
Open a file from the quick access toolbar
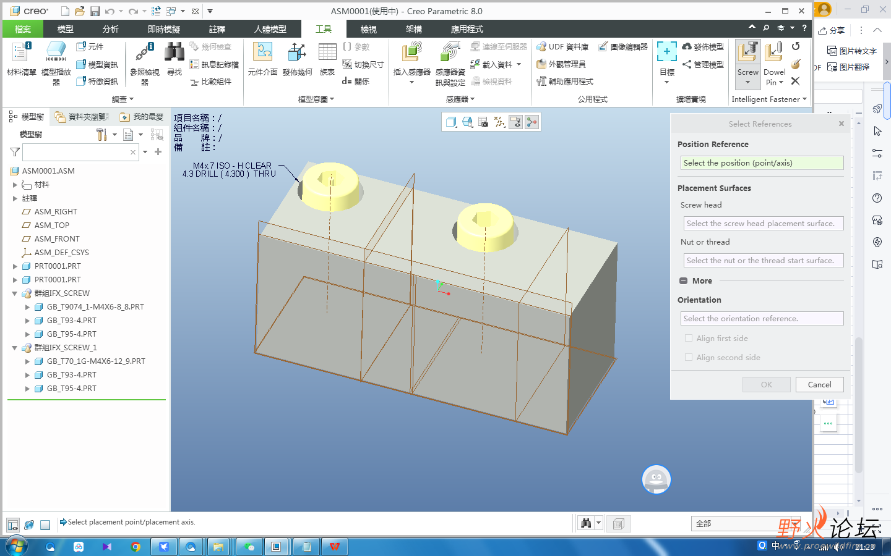tap(80, 11)
